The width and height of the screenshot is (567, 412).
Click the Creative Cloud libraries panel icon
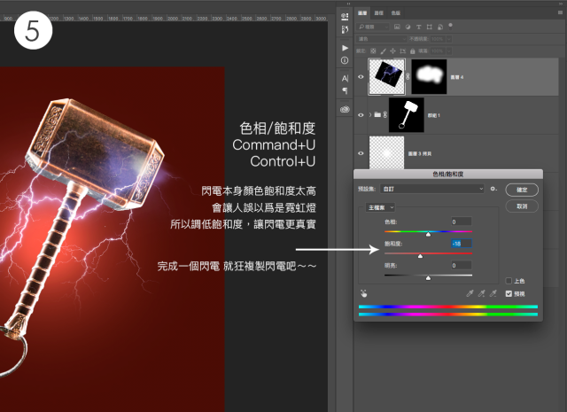click(345, 109)
